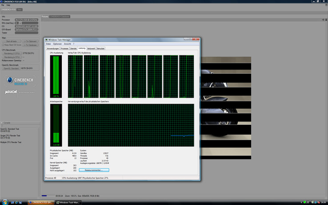Select the Windows Task-Manager taskbar button
The height and width of the screenshot is (205, 328).
(69, 202)
